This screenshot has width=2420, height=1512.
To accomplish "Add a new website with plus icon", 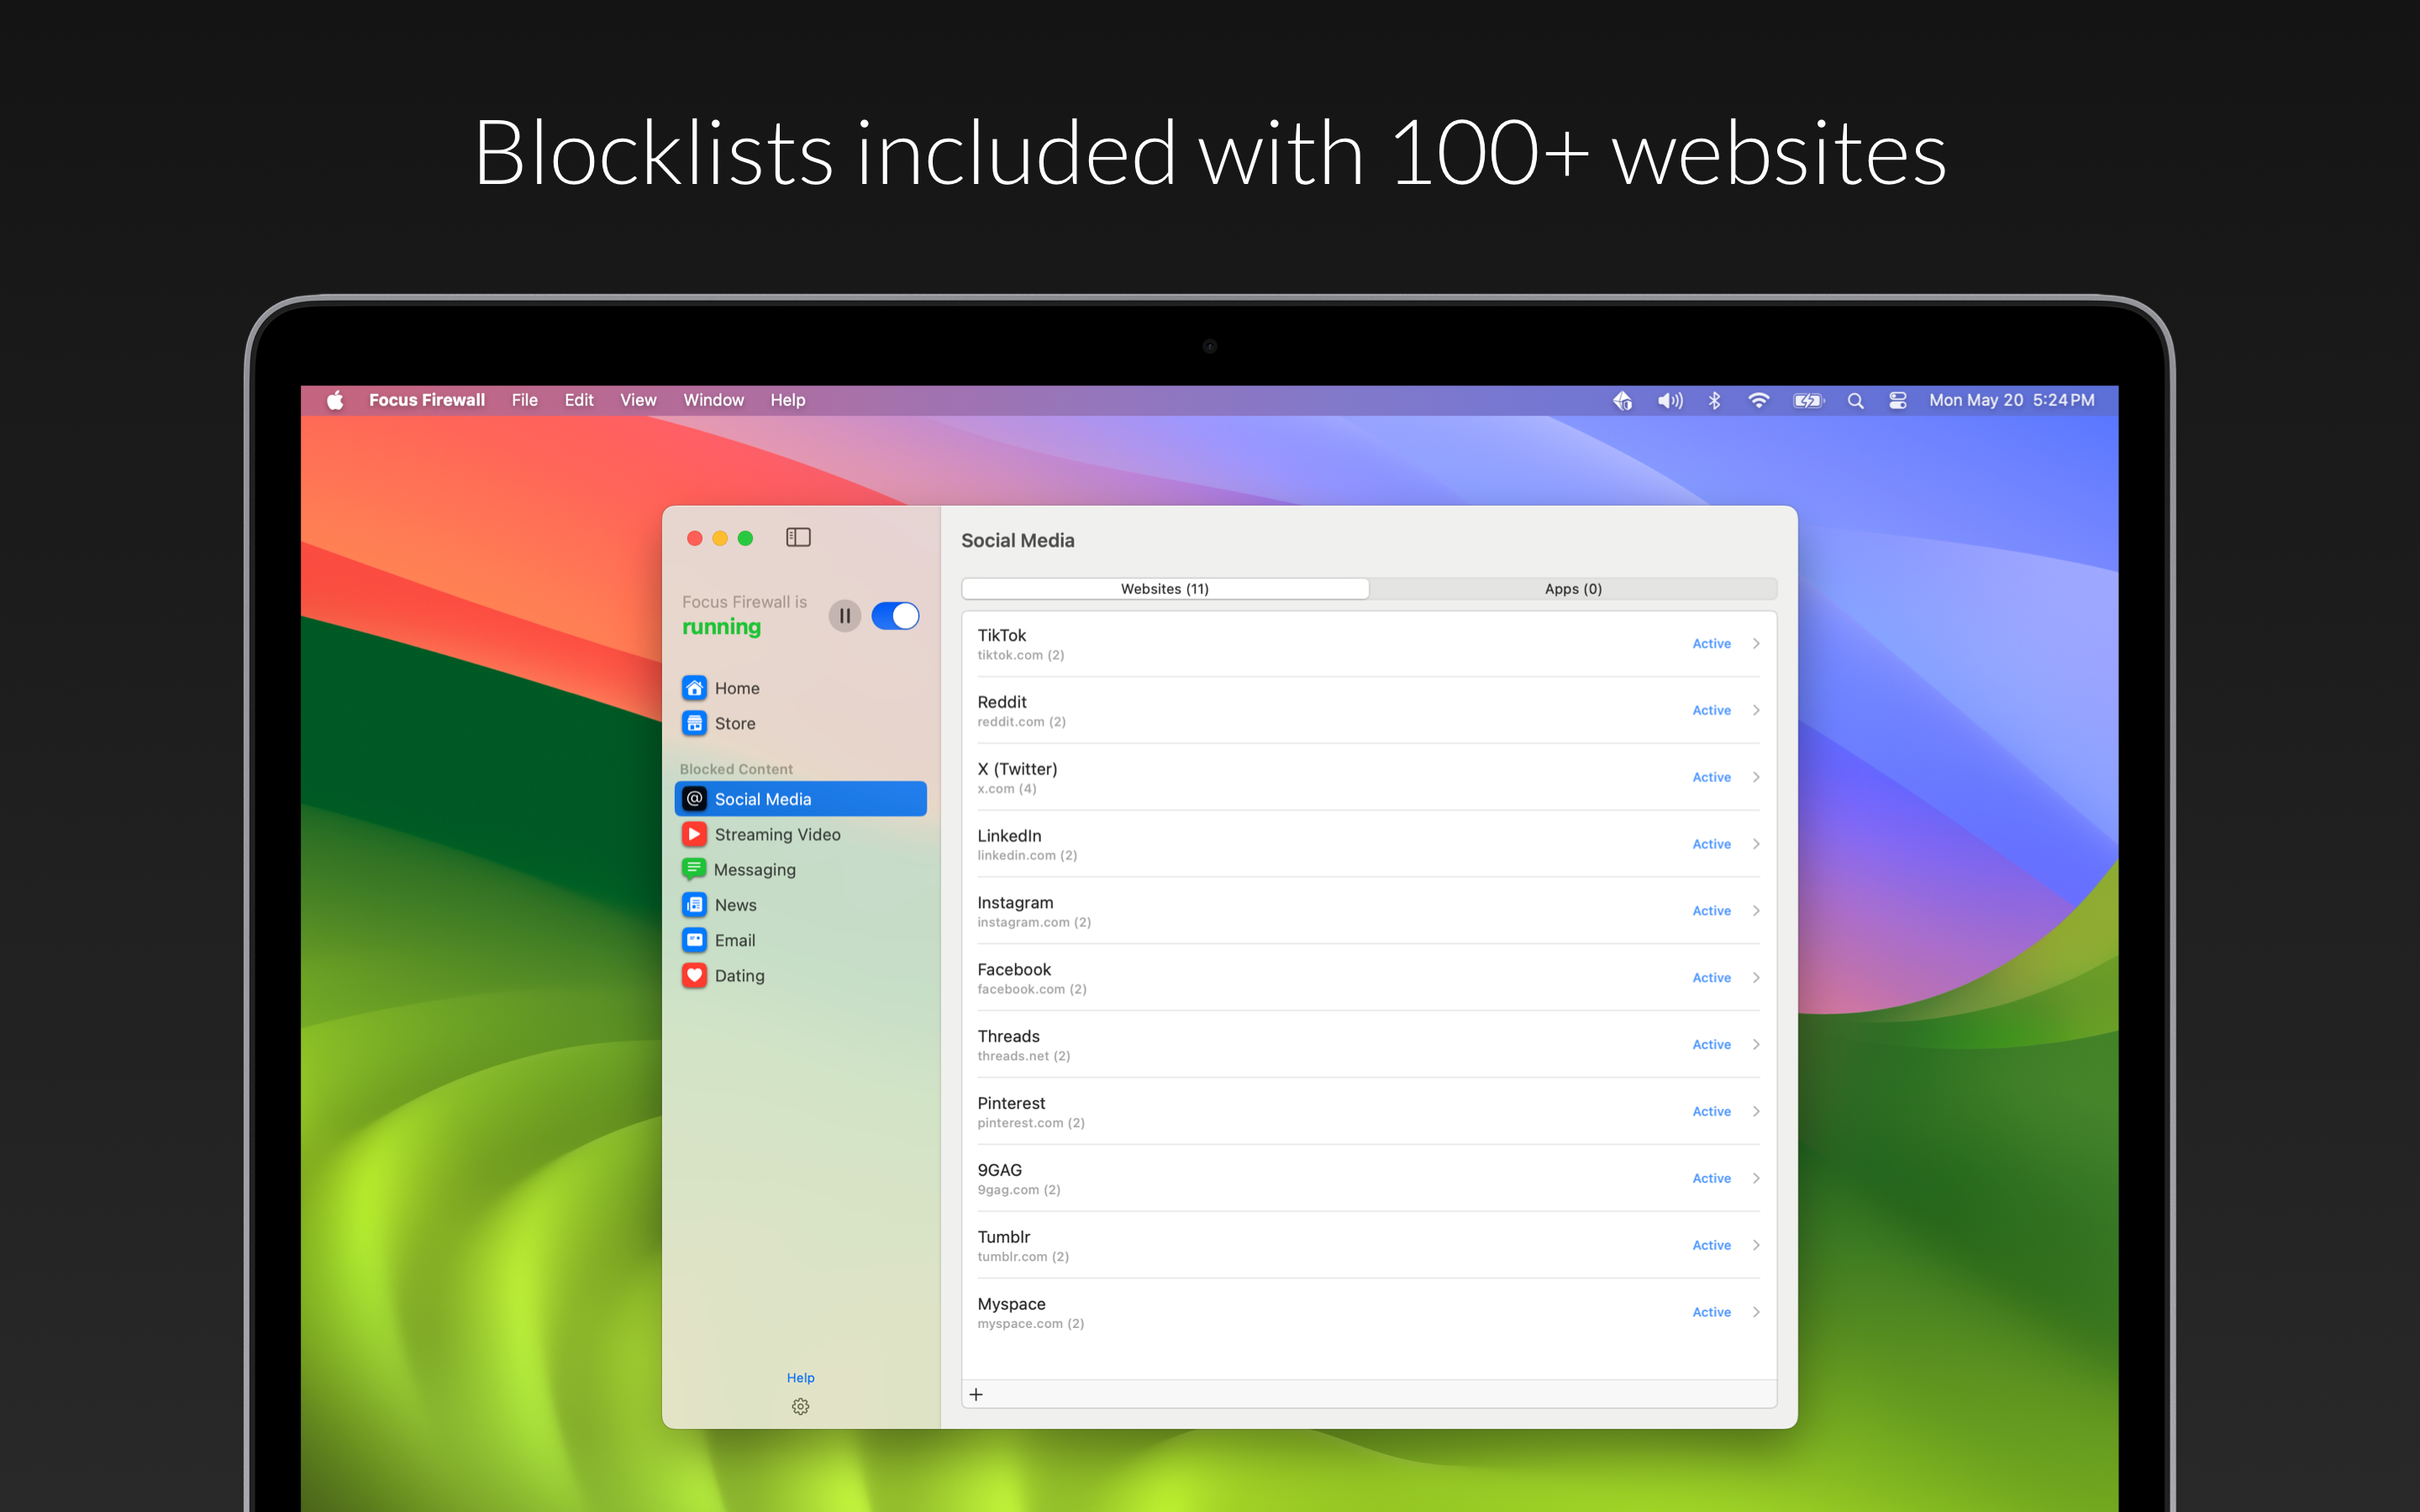I will 976,1394.
